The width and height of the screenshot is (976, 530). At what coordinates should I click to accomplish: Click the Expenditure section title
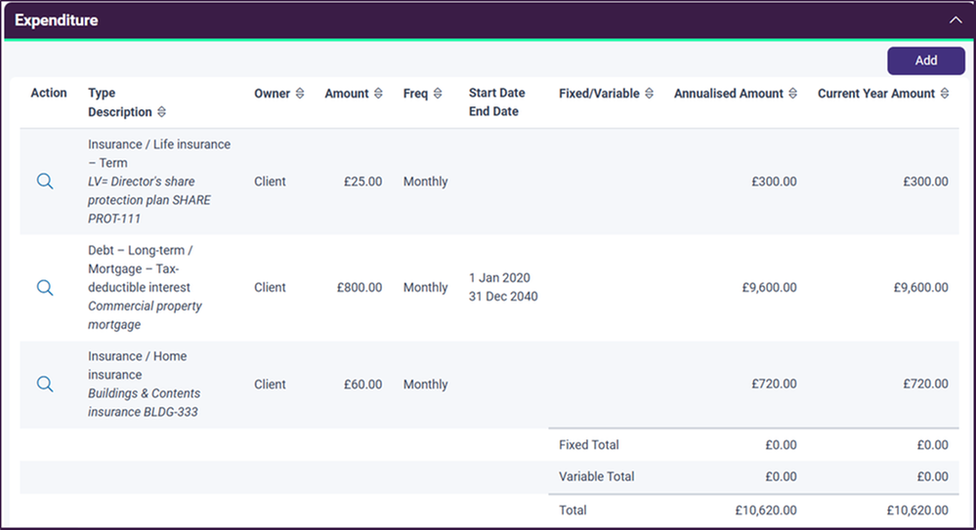pyautogui.click(x=57, y=20)
